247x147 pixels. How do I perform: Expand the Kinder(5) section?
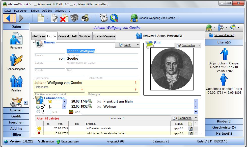click(224, 121)
